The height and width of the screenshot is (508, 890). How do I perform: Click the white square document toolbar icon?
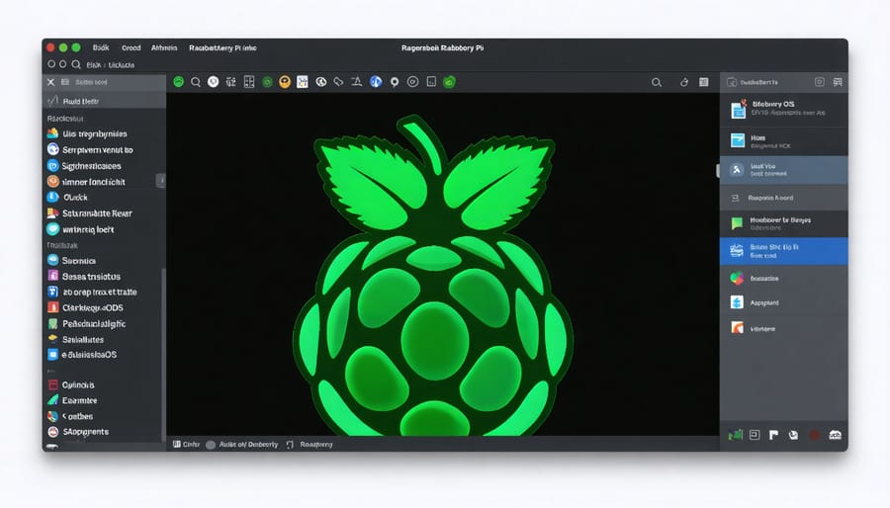[302, 82]
